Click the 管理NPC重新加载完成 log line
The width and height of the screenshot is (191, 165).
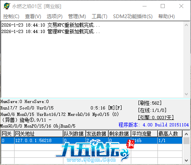tap(50, 31)
